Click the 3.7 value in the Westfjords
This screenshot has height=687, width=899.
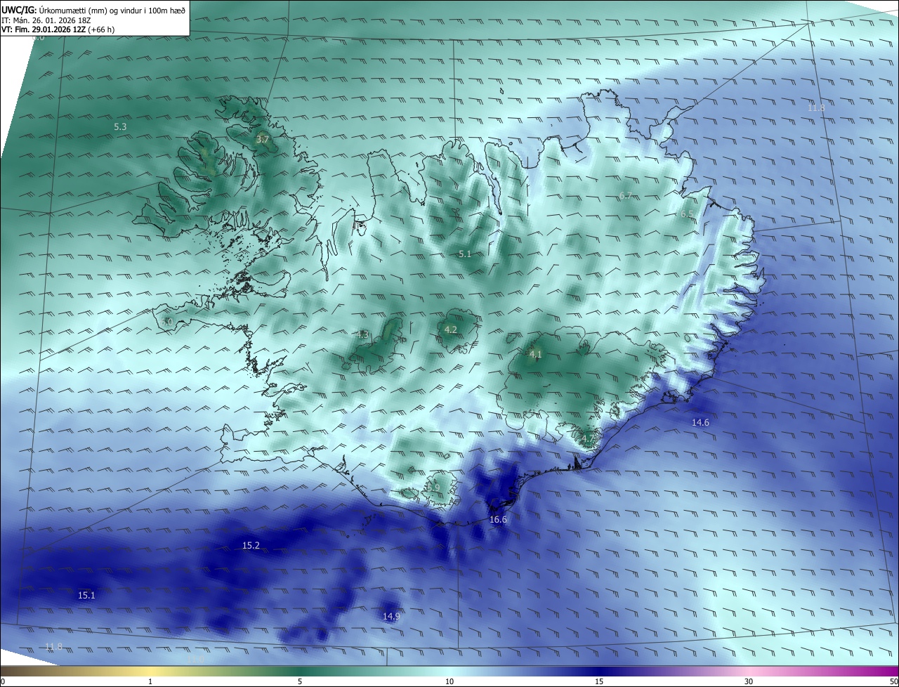tap(262, 140)
